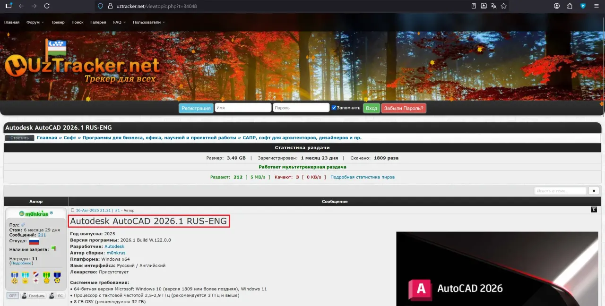Click the Регистрация button
Viewport: 605px width, 306px height.
(196, 108)
